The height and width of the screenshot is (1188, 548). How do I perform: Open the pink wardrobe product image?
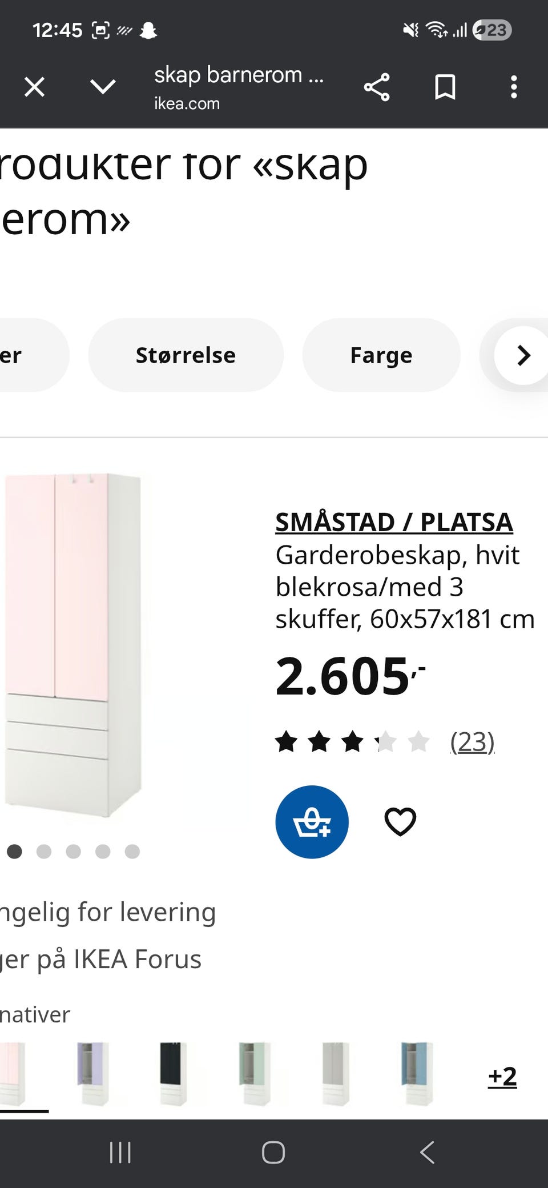point(73,645)
